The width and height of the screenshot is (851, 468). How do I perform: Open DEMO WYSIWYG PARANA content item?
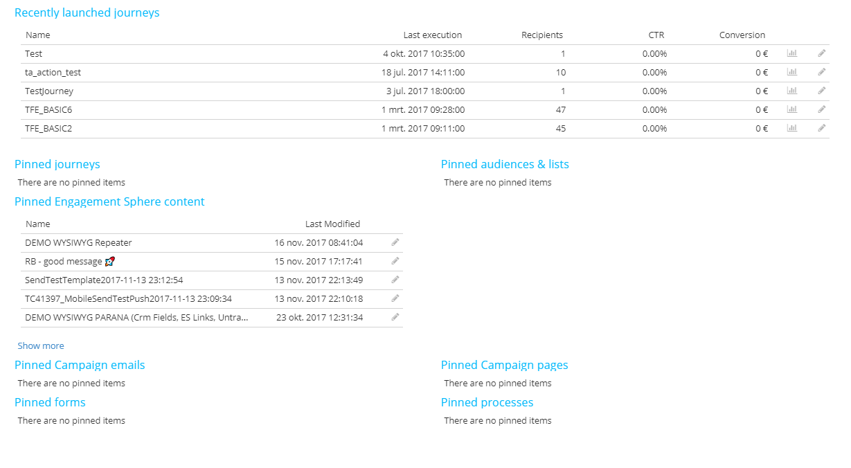click(136, 317)
